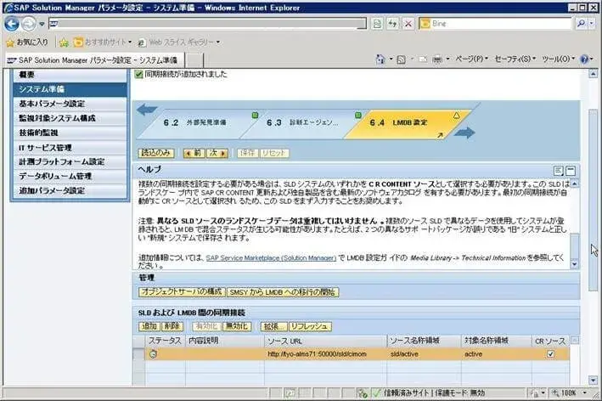Viewport: 602px width, 401px height.
Task: Click the 読込のみ button
Action: 156,153
